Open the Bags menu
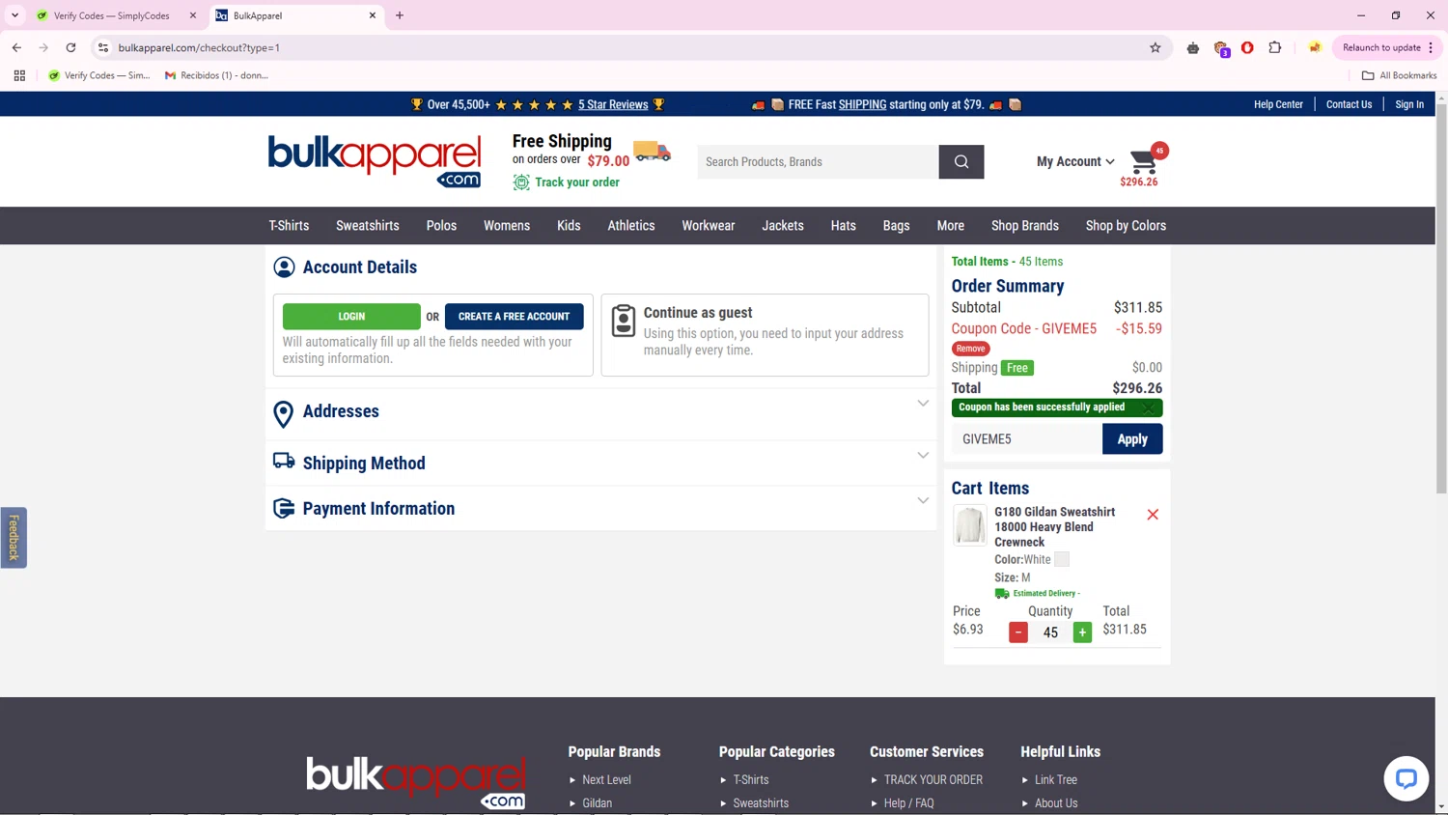Screen dimensions: 1448x815 click(x=896, y=226)
